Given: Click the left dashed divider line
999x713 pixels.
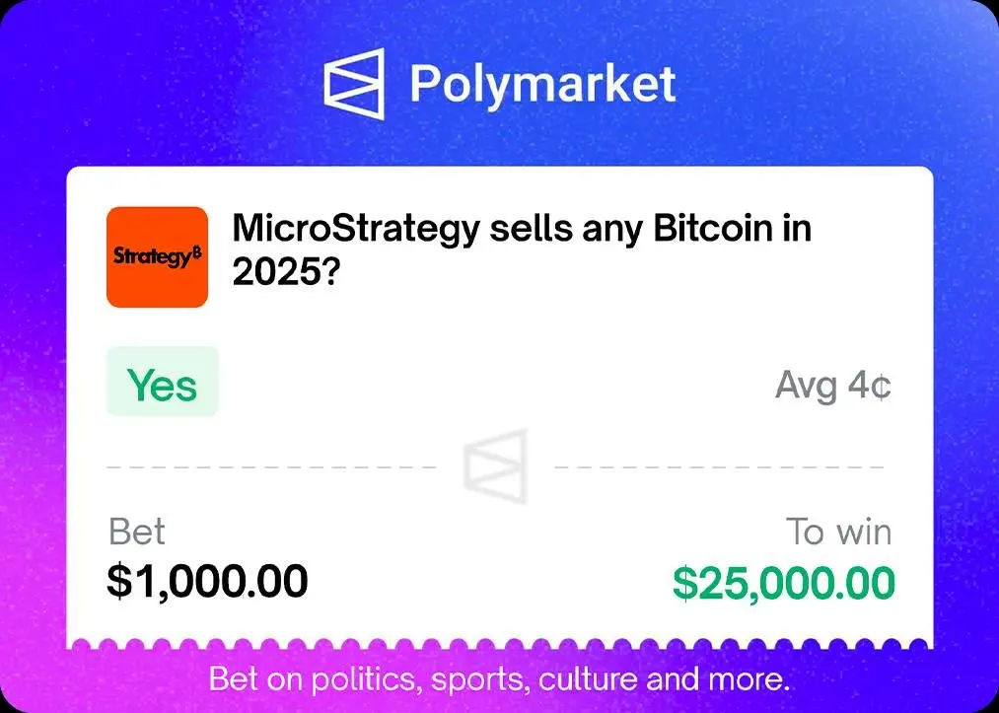Looking at the screenshot, I should [x=271, y=465].
